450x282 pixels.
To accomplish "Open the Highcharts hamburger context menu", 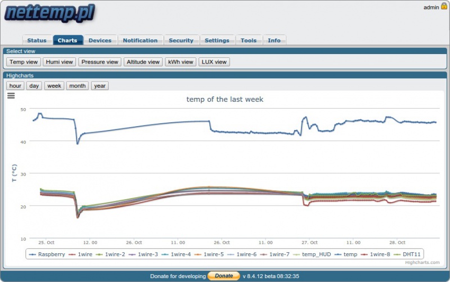I will [x=11, y=96].
